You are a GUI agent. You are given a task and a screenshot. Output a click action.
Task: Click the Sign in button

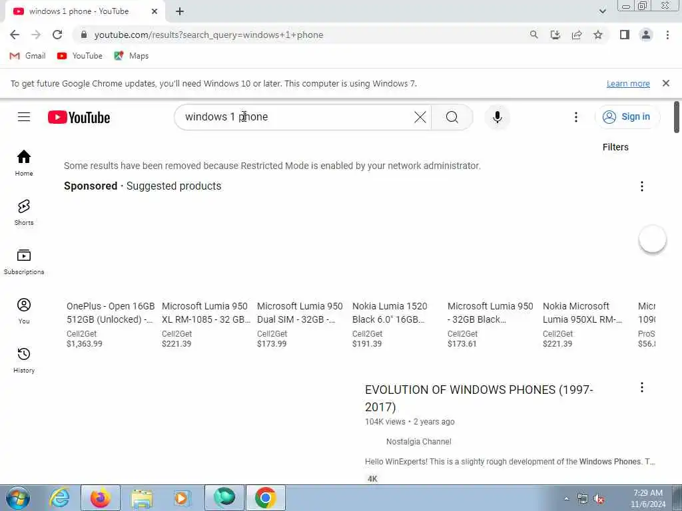627,116
